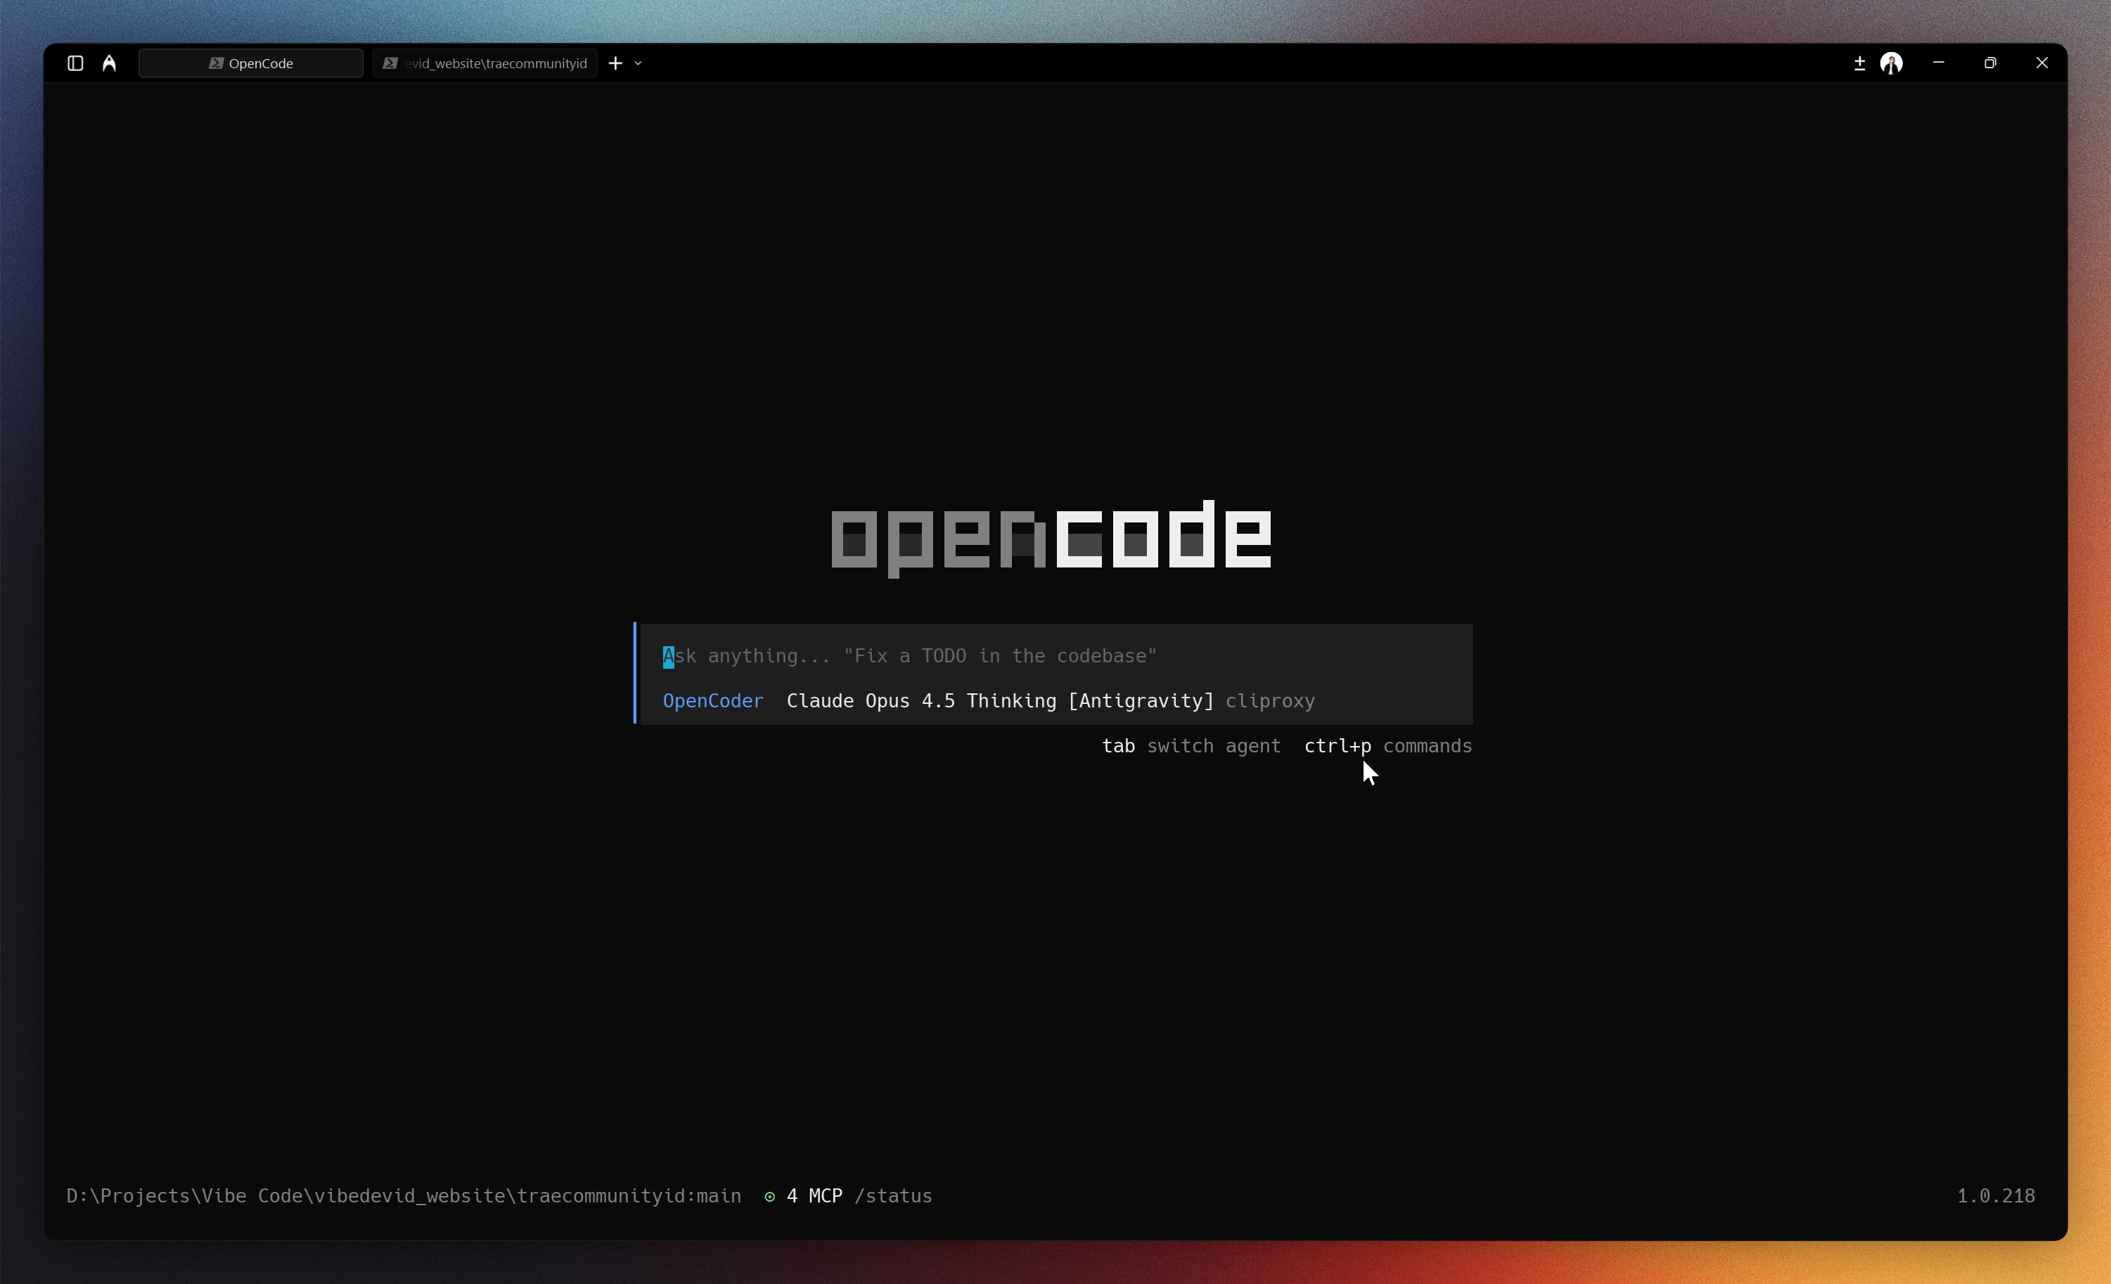Click the green MCP status indicator
The image size is (2111, 1284).
tap(769, 1197)
